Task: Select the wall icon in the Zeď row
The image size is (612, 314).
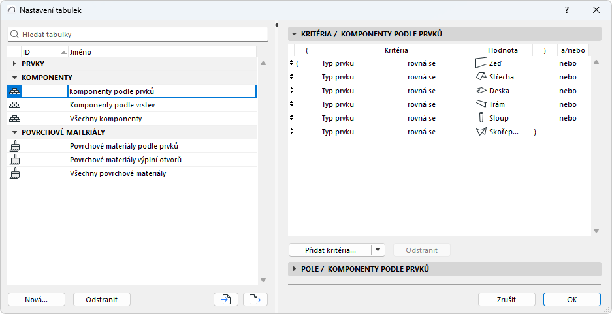Action: tap(481, 63)
